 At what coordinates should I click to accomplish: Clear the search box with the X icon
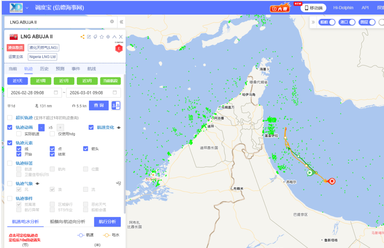point(112,22)
